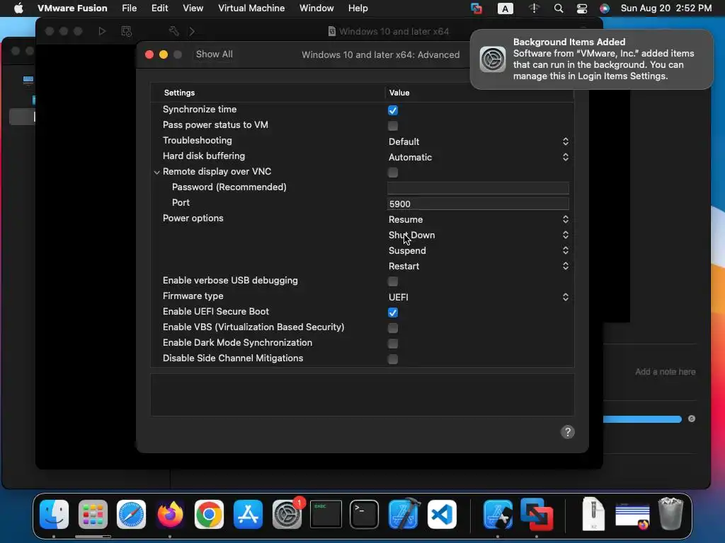Click the Value column header
This screenshot has height=543, width=725.
tap(399, 93)
